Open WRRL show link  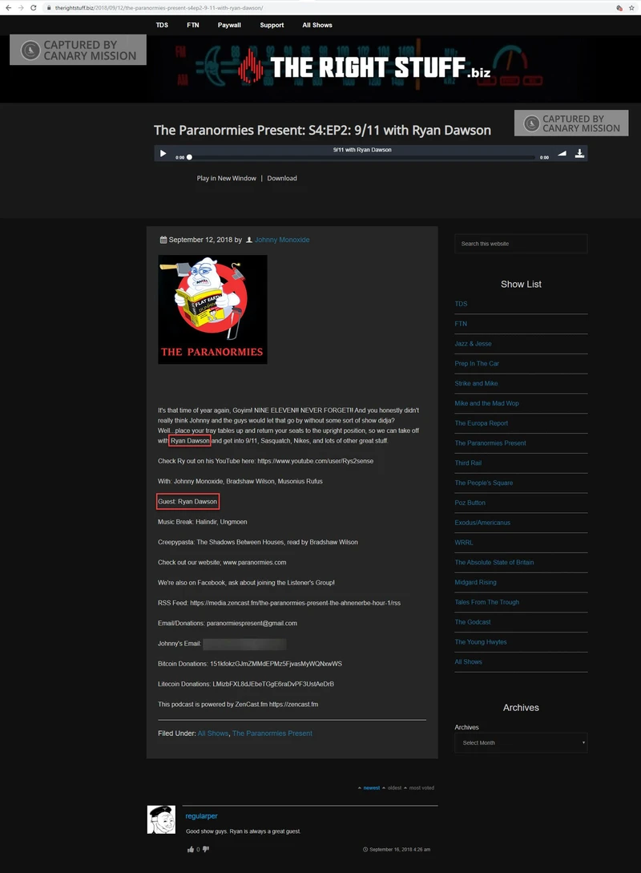464,542
